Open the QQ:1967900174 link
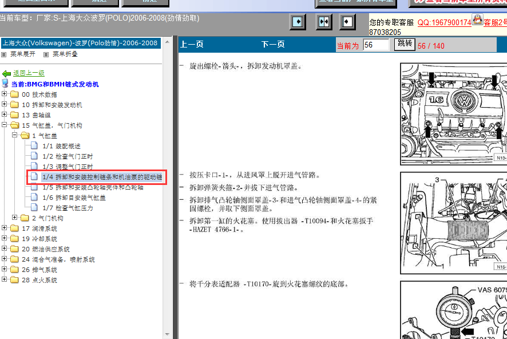 (x=445, y=23)
